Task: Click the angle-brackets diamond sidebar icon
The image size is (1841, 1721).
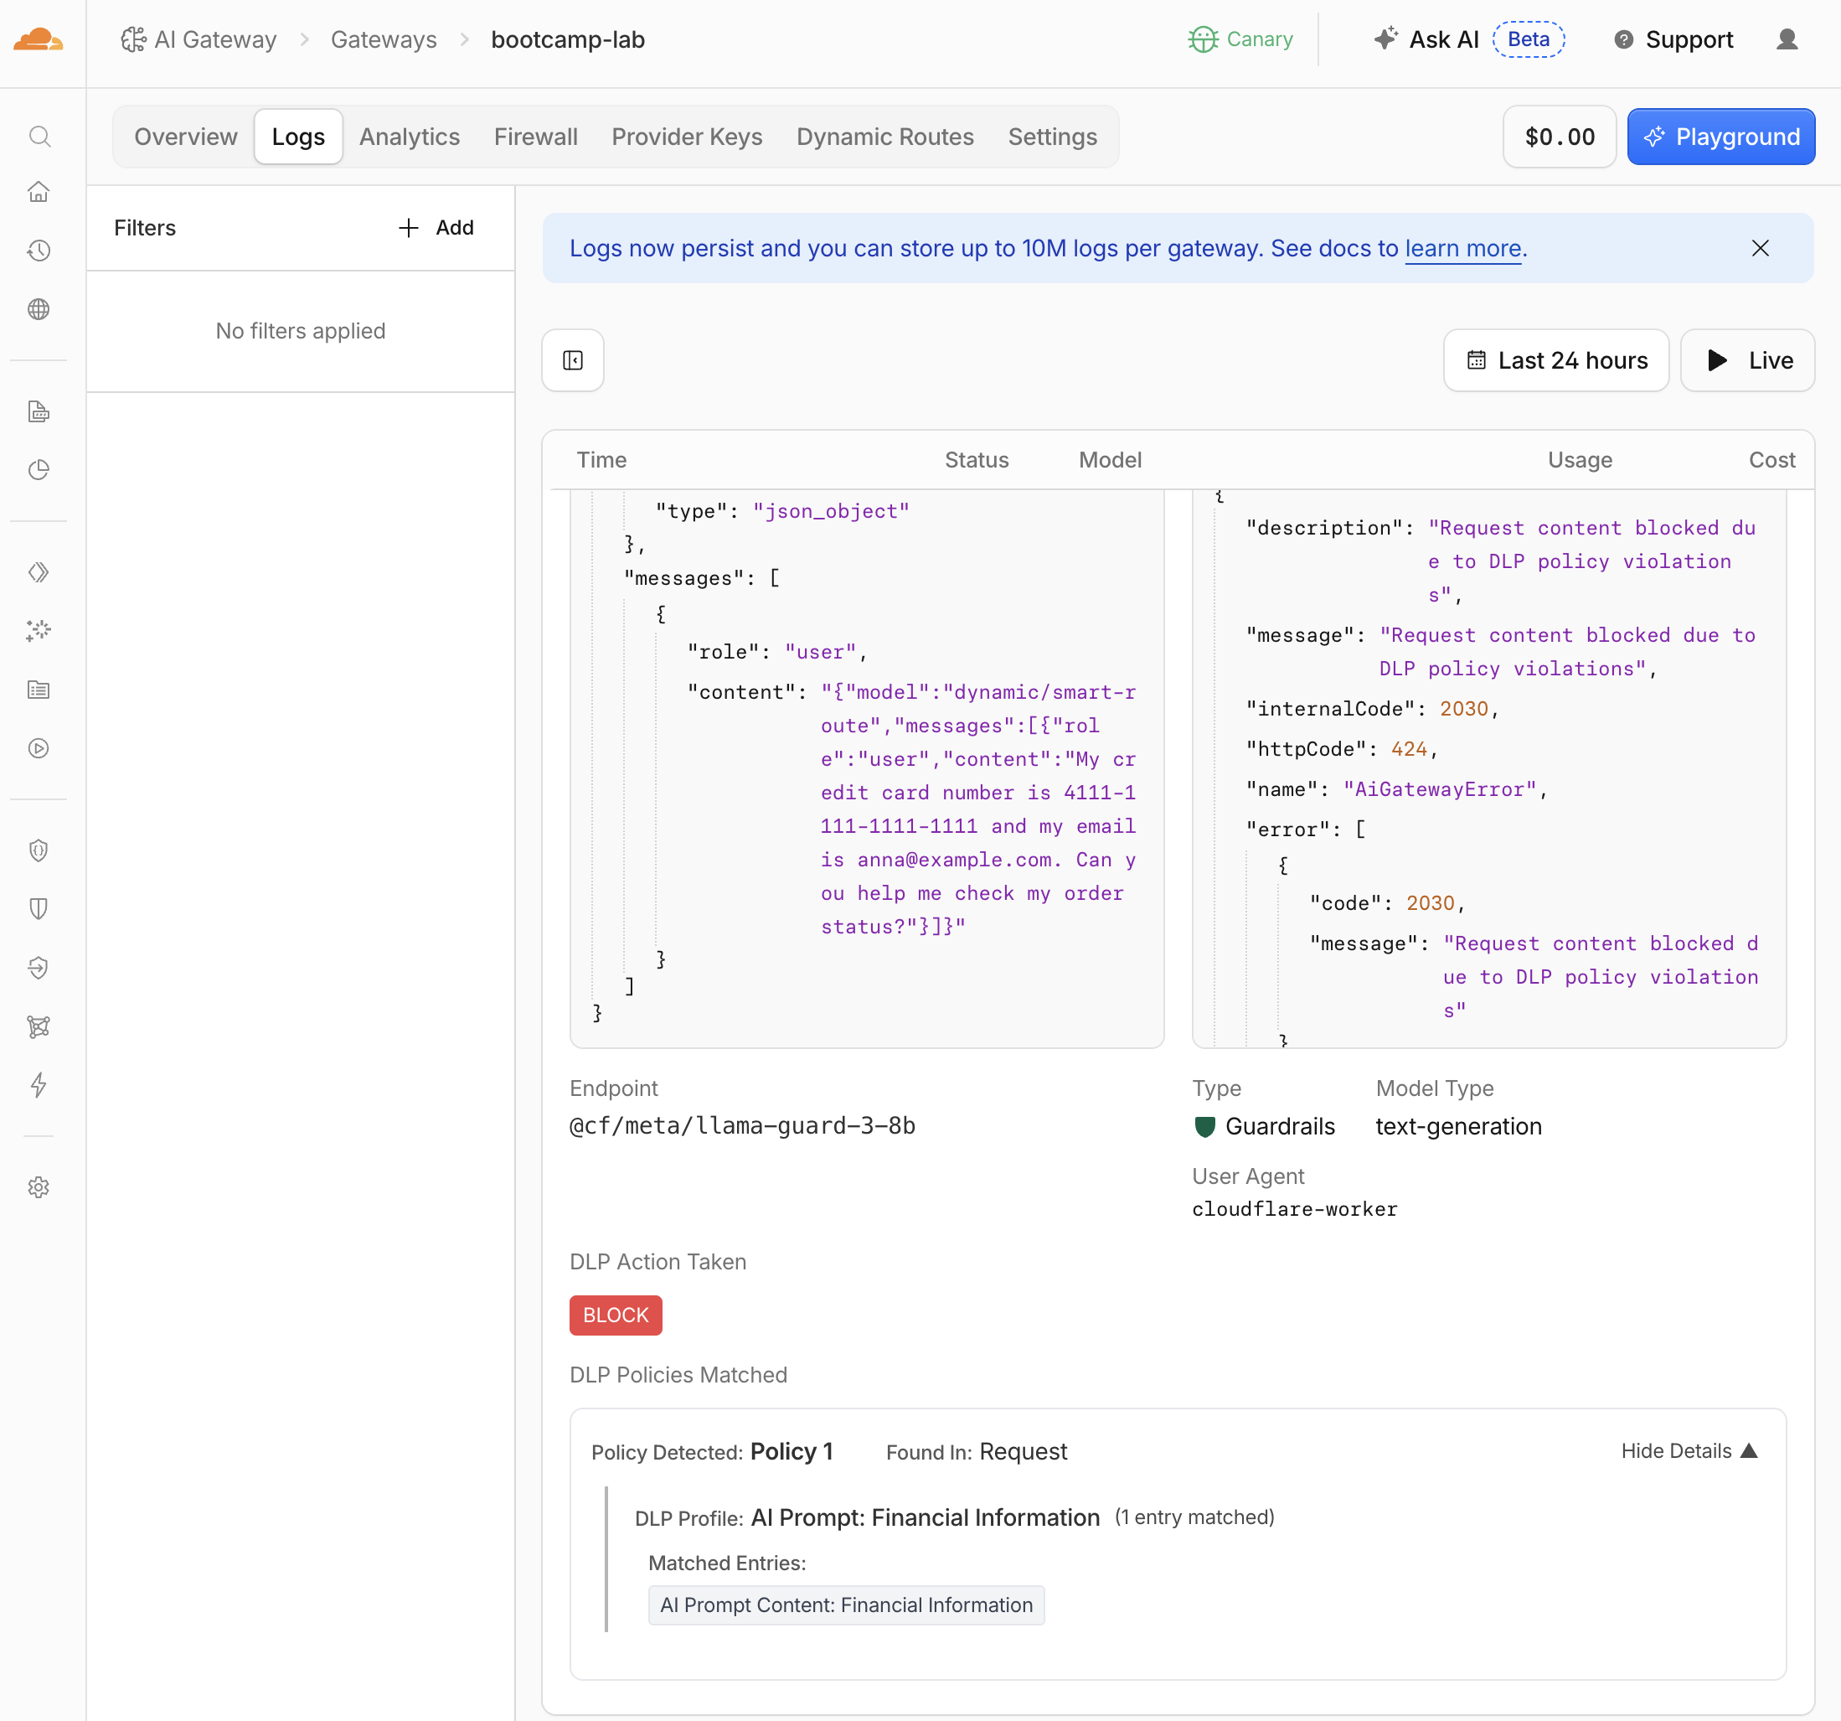Action: [39, 572]
